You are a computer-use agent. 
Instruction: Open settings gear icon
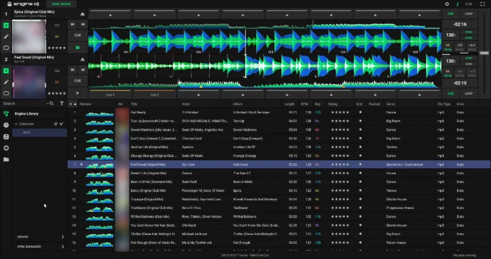[447, 4]
